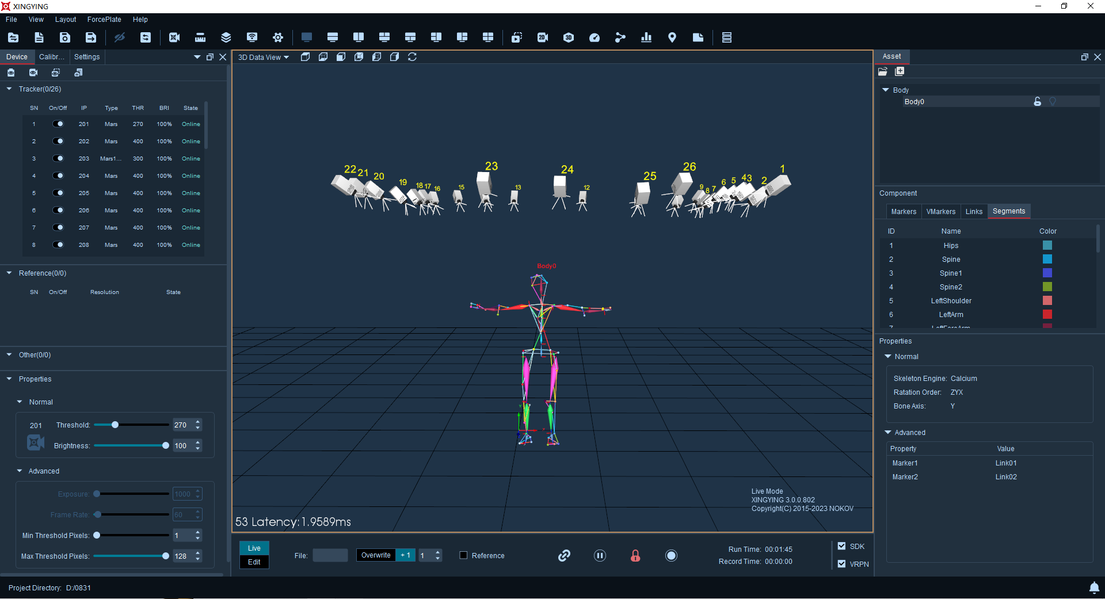Collapse the Tracker(0/26) section
1105x599 pixels.
(x=9, y=89)
